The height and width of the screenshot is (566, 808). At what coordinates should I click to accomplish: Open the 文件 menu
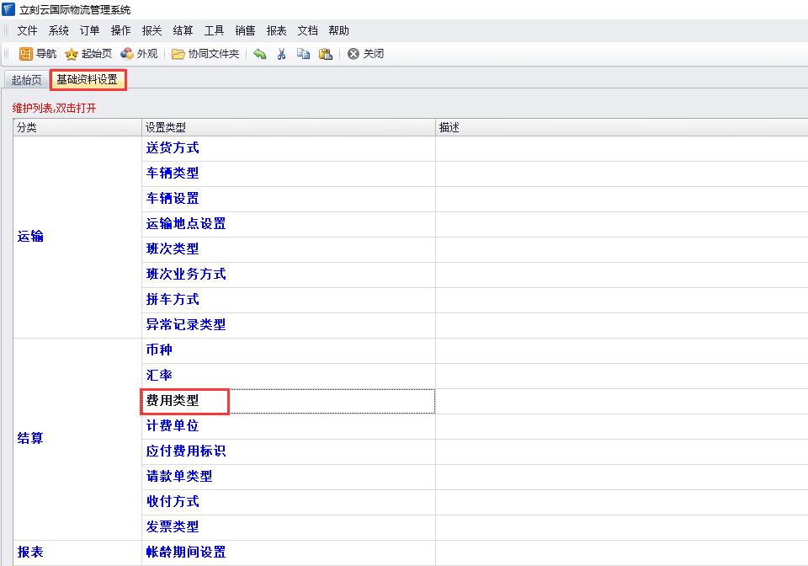pos(27,30)
